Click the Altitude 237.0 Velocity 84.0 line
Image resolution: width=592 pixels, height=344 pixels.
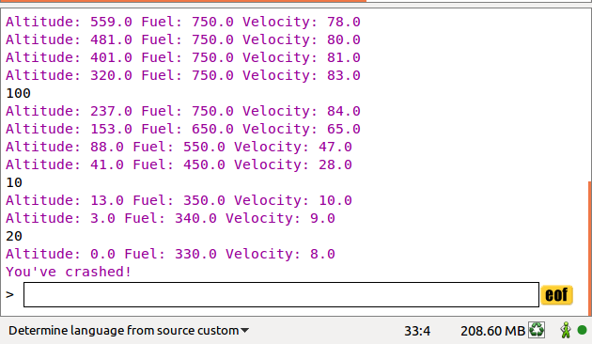[183, 112]
